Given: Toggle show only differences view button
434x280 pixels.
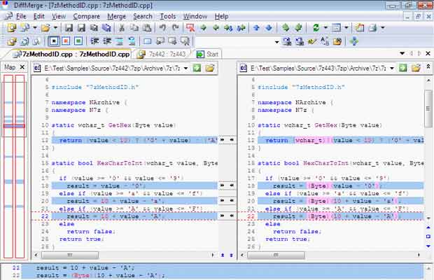Looking at the screenshot, I should pos(66,41).
